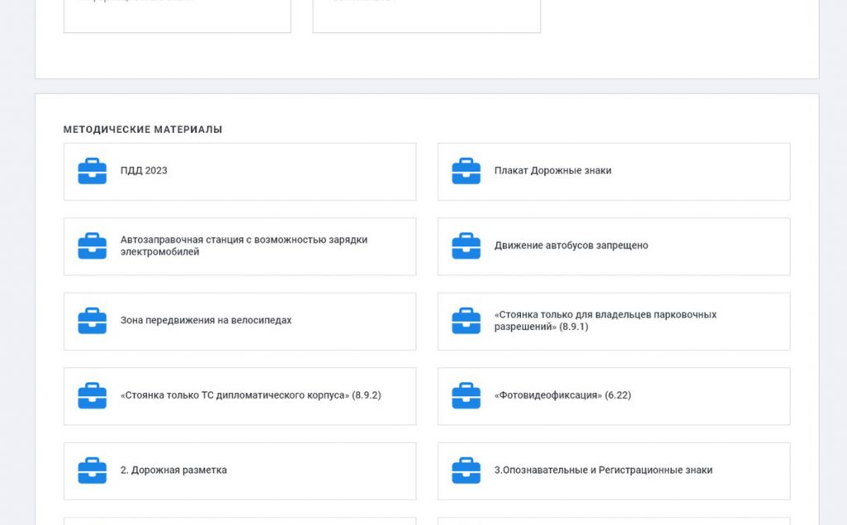Select the briefcase icon for Автозаправочная станция
This screenshot has height=525, width=847.
[x=92, y=246]
